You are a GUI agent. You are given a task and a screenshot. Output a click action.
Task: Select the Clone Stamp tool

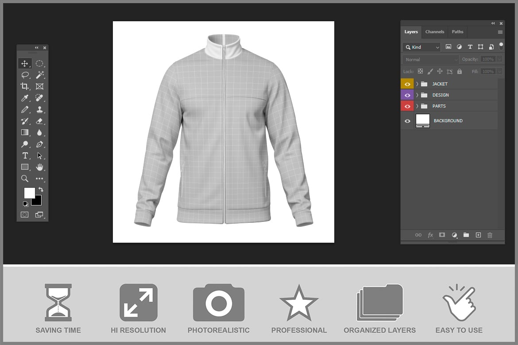tap(40, 109)
